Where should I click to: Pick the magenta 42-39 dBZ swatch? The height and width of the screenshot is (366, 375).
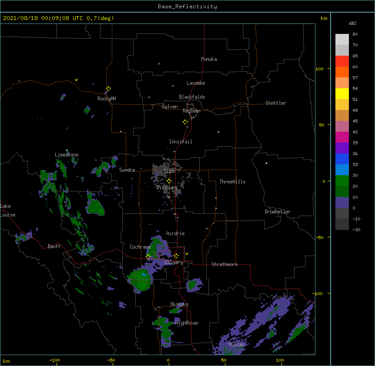click(x=342, y=137)
